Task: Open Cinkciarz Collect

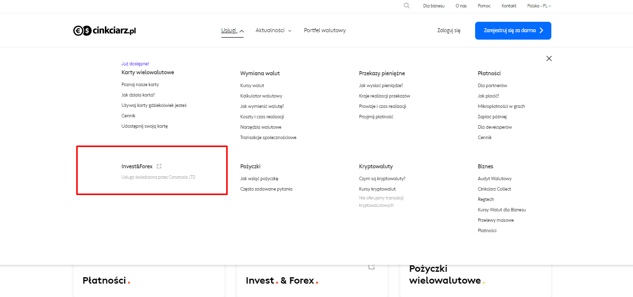Action: [494, 189]
